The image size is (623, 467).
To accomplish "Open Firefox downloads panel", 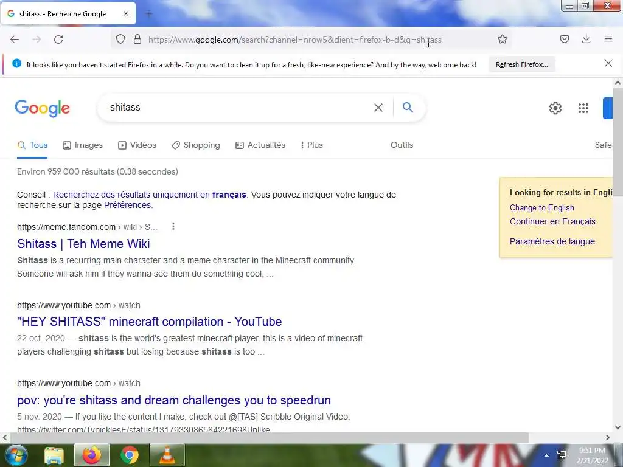I will [586, 39].
